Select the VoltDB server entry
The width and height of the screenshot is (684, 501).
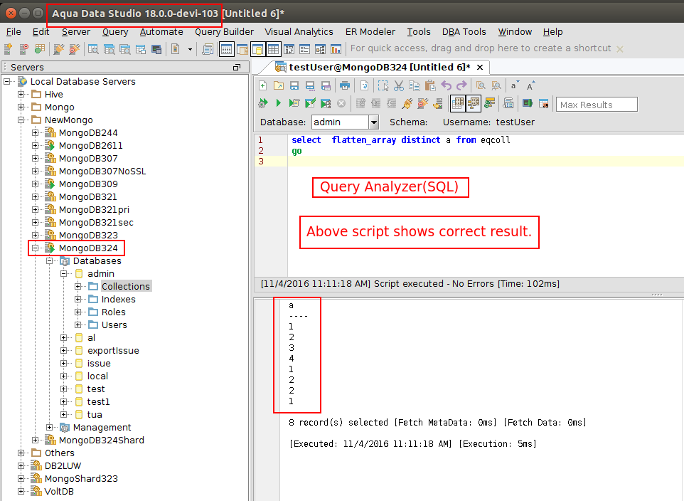(59, 491)
